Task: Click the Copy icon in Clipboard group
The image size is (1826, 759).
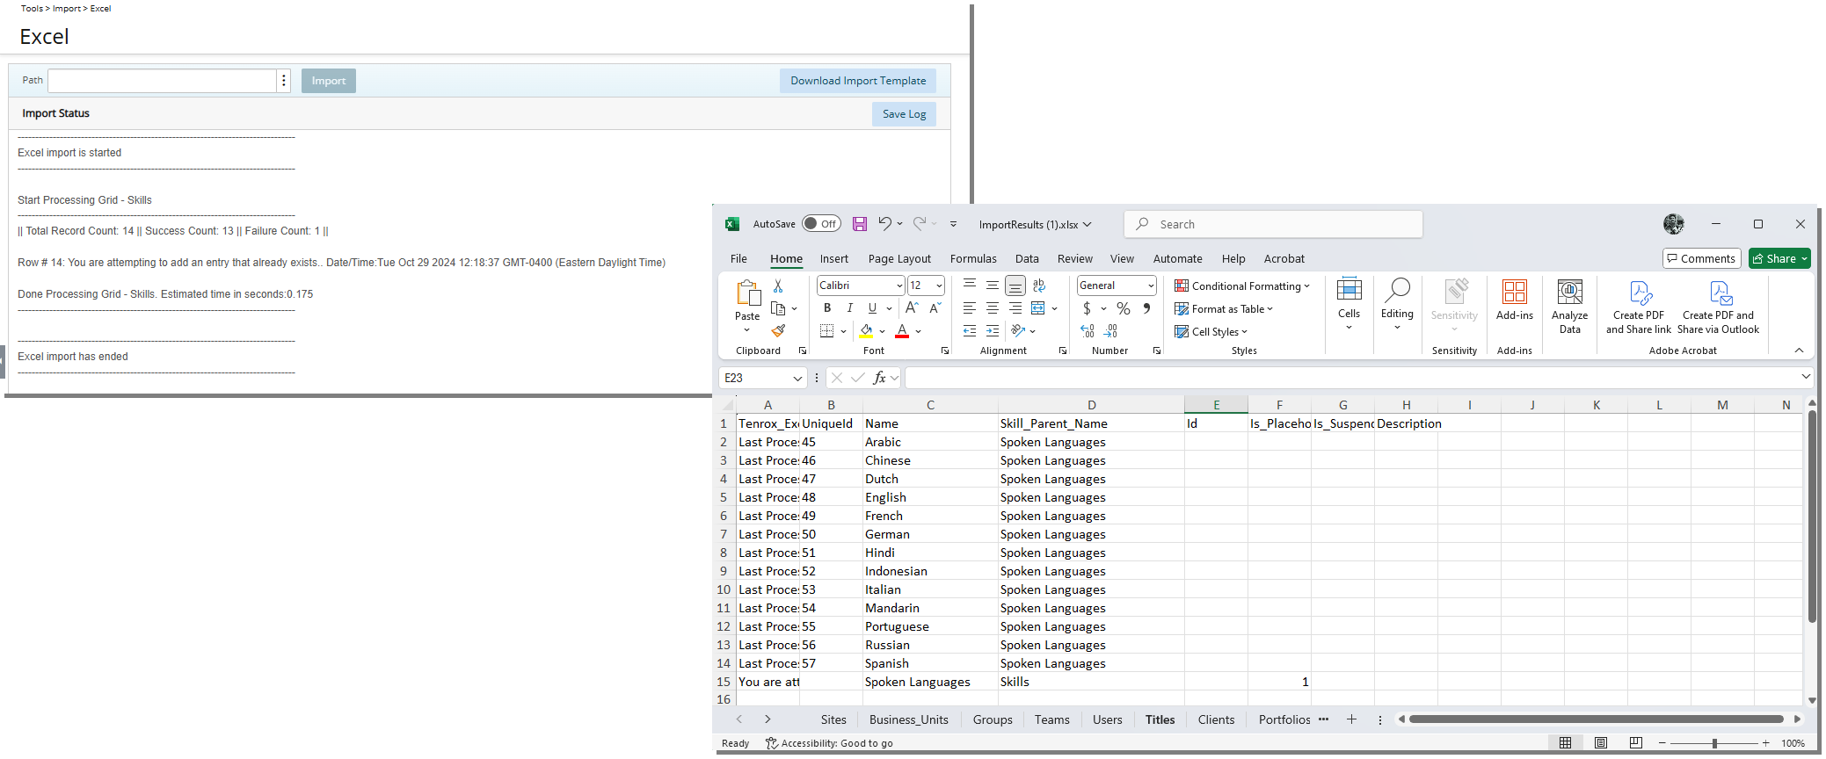Action: point(778,308)
